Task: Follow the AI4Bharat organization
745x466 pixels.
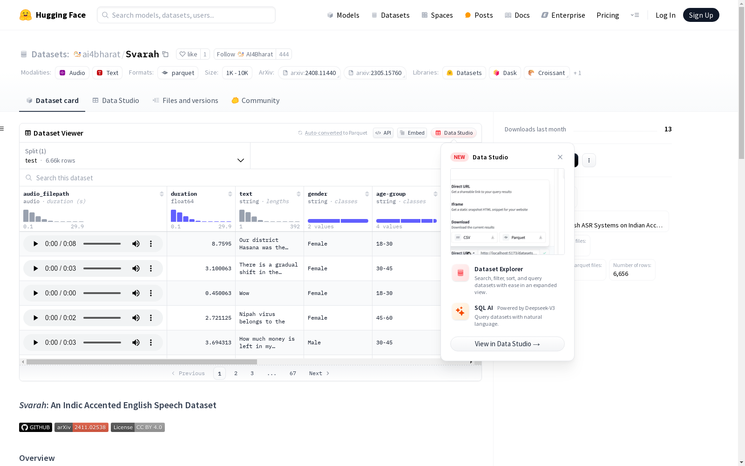Action: click(245, 54)
